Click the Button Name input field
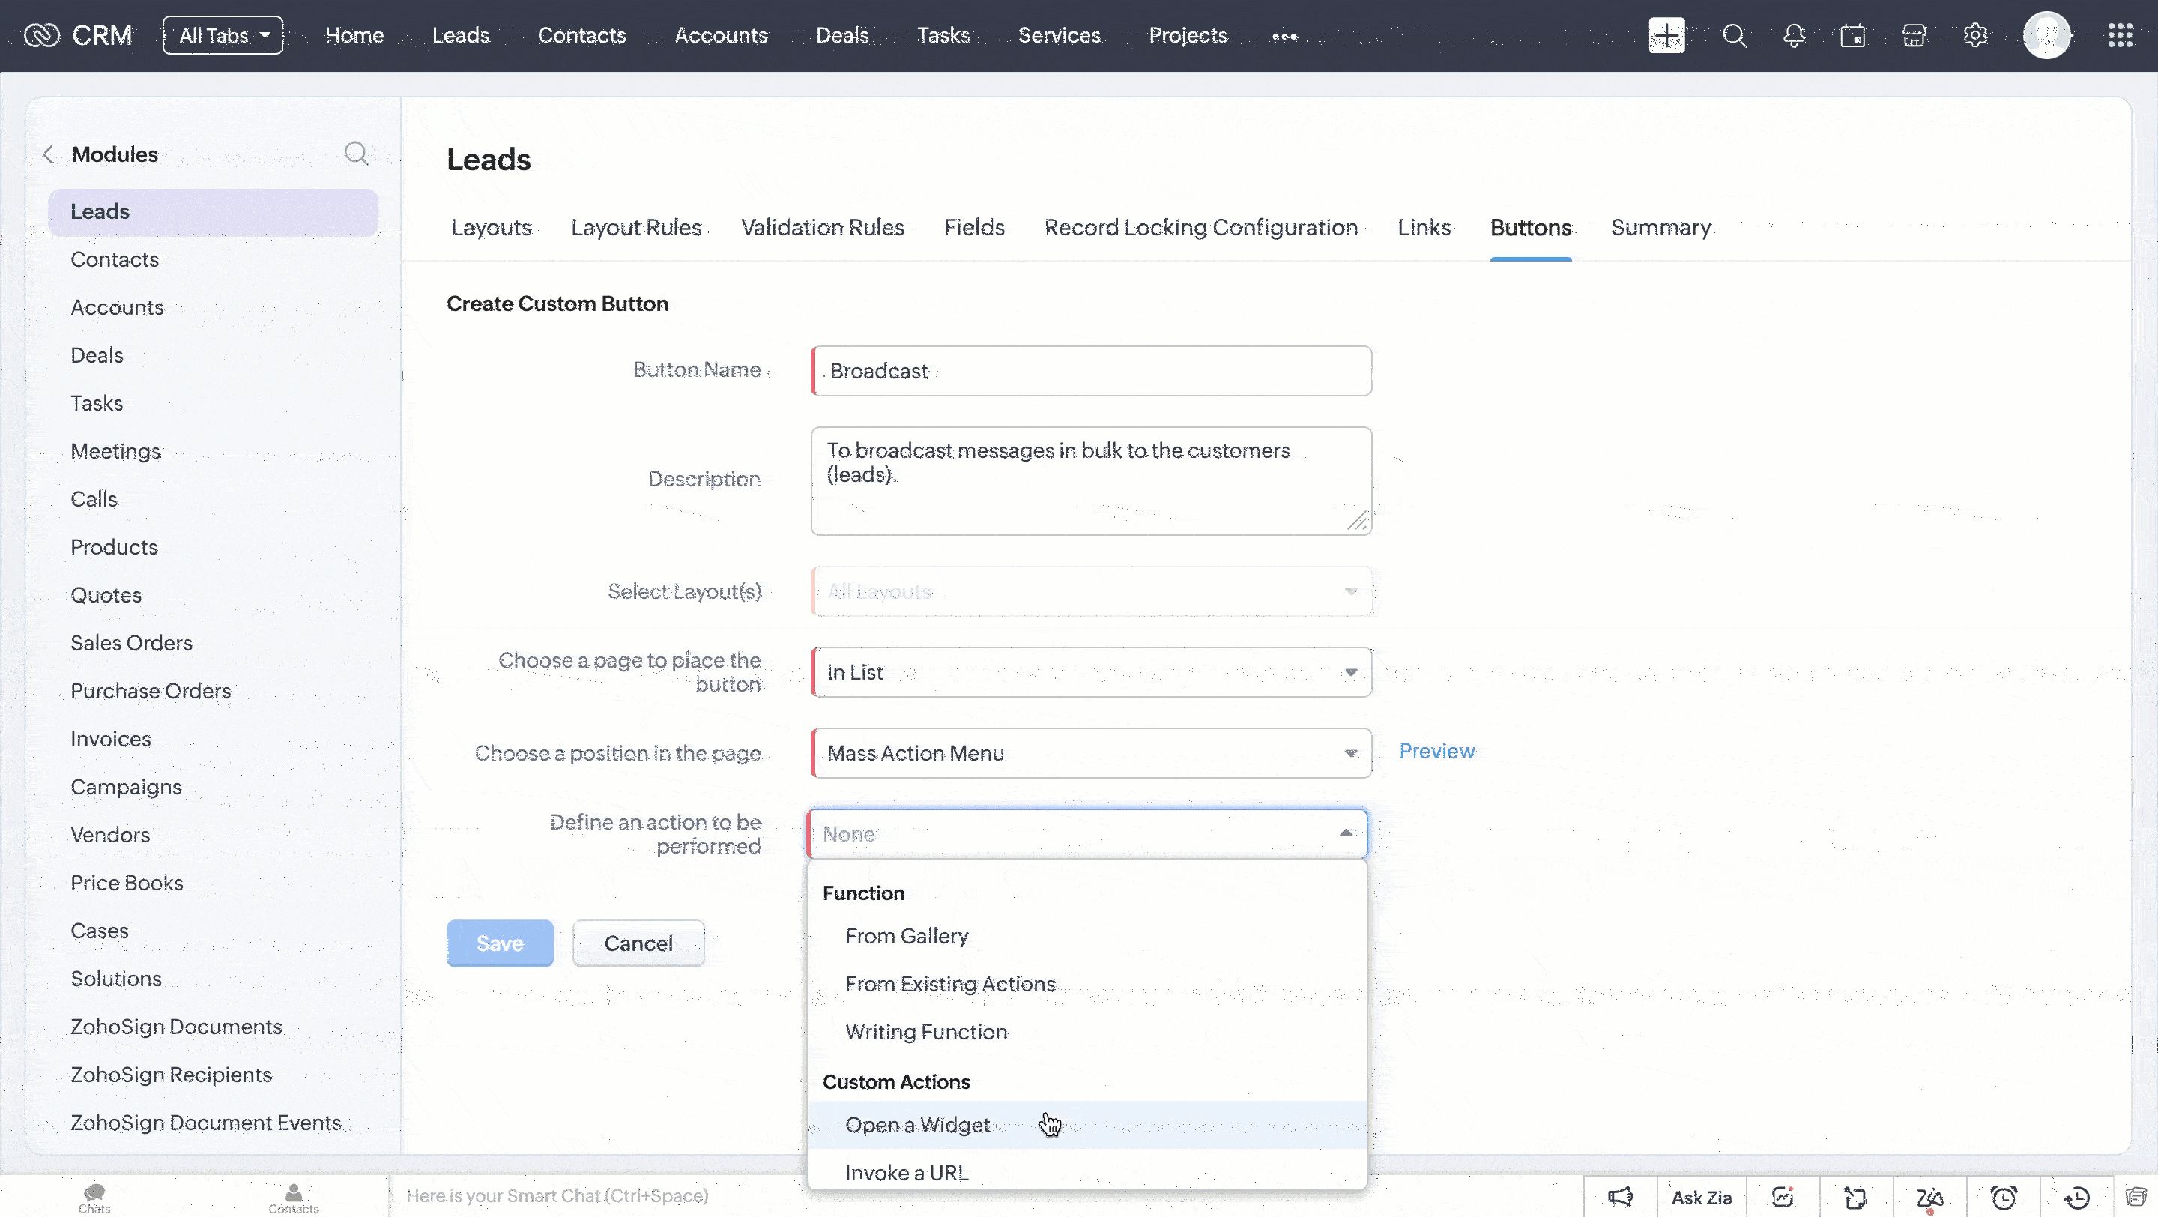 click(1091, 371)
